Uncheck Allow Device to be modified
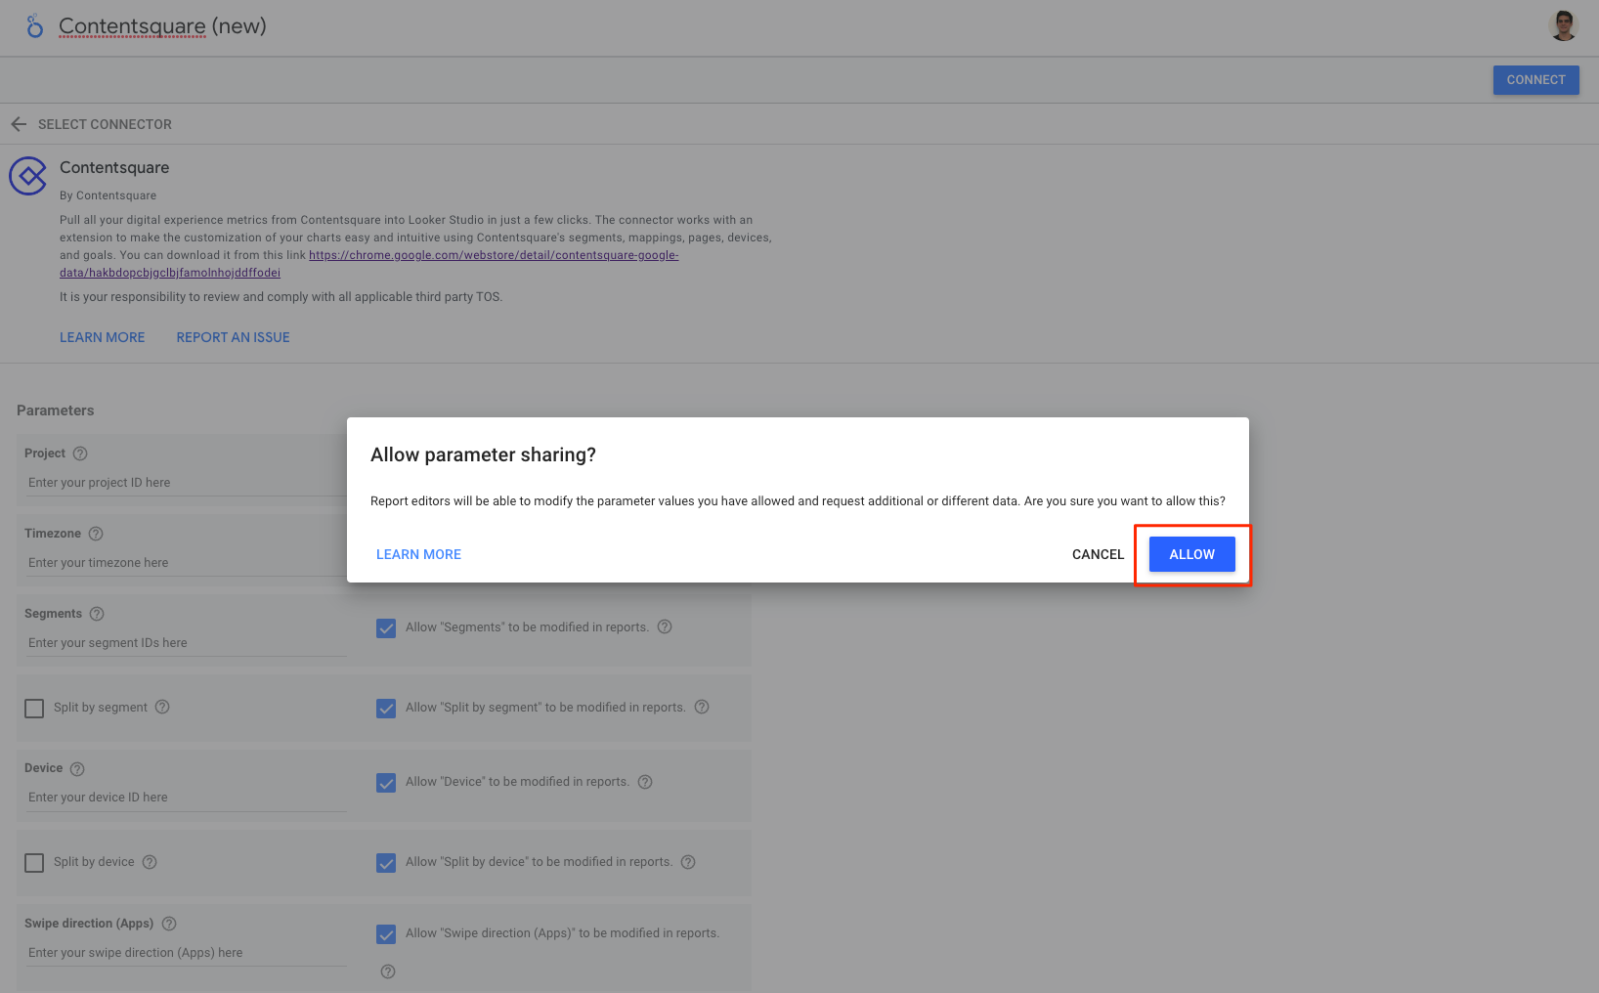Image resolution: width=1599 pixels, height=993 pixels. [386, 783]
